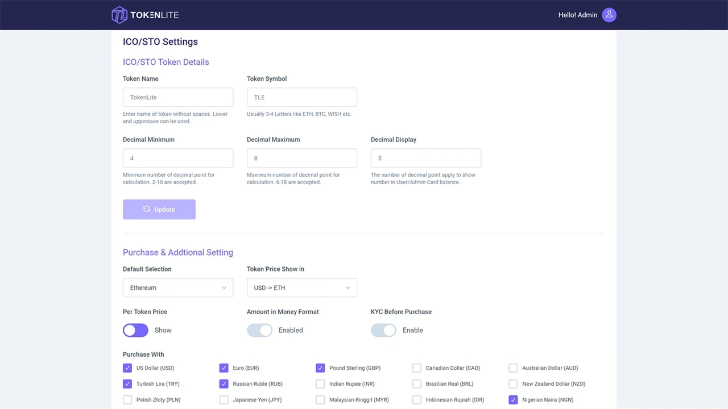Click the TokenLite logo icon
Screen dimensions: 728x409
click(119, 15)
